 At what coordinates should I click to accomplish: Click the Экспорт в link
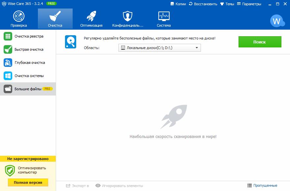coord(81,186)
